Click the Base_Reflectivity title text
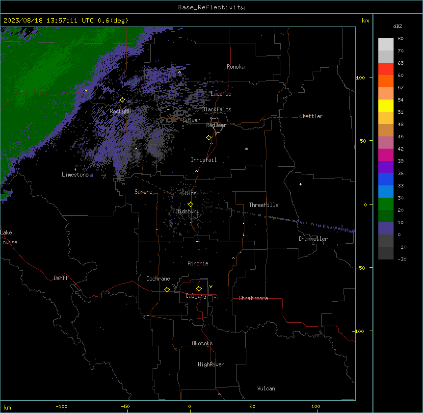Screen dimensions: 423x413 click(211, 7)
